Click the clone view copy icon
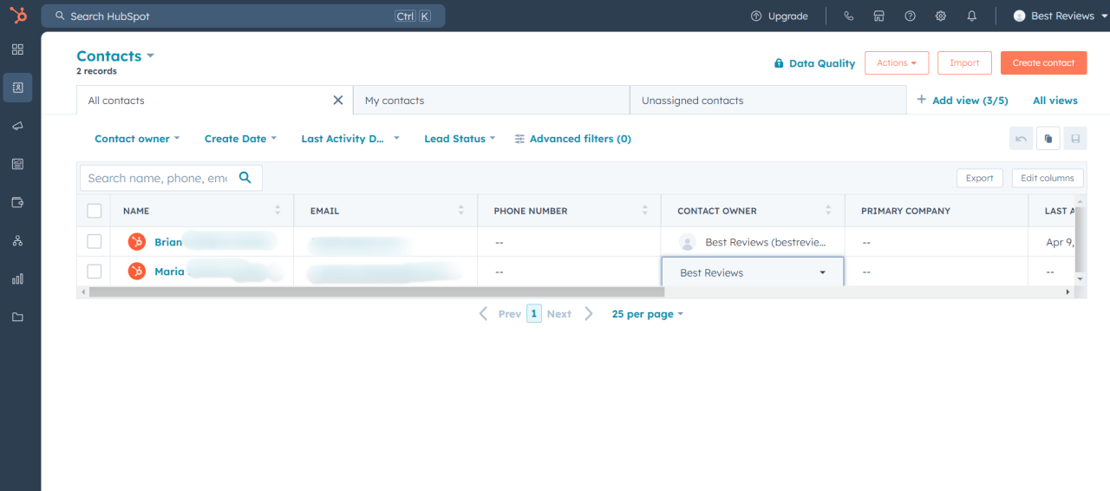This screenshot has width=1110, height=491. point(1048,138)
